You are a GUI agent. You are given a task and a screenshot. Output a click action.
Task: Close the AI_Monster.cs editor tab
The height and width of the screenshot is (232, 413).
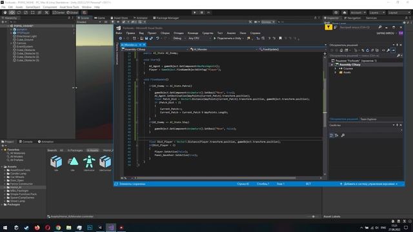(144, 45)
